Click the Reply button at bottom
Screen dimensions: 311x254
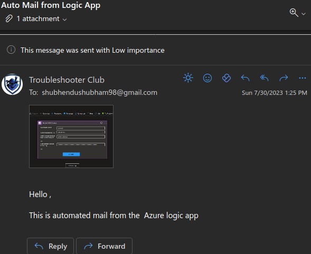pyautogui.click(x=51, y=246)
